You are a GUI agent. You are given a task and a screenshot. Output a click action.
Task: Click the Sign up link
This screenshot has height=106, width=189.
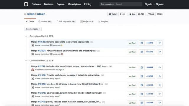[160, 4]
